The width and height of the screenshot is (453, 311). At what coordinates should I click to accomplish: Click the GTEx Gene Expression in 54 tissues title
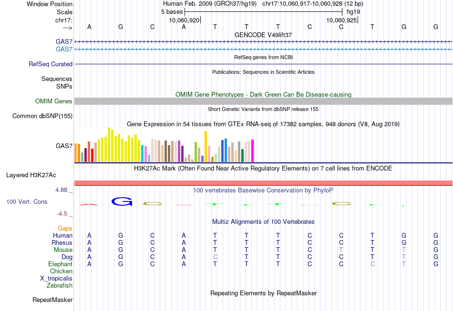(x=263, y=124)
